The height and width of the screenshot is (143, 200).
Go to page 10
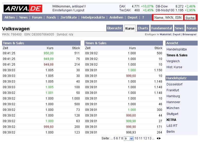click(x=136, y=138)
